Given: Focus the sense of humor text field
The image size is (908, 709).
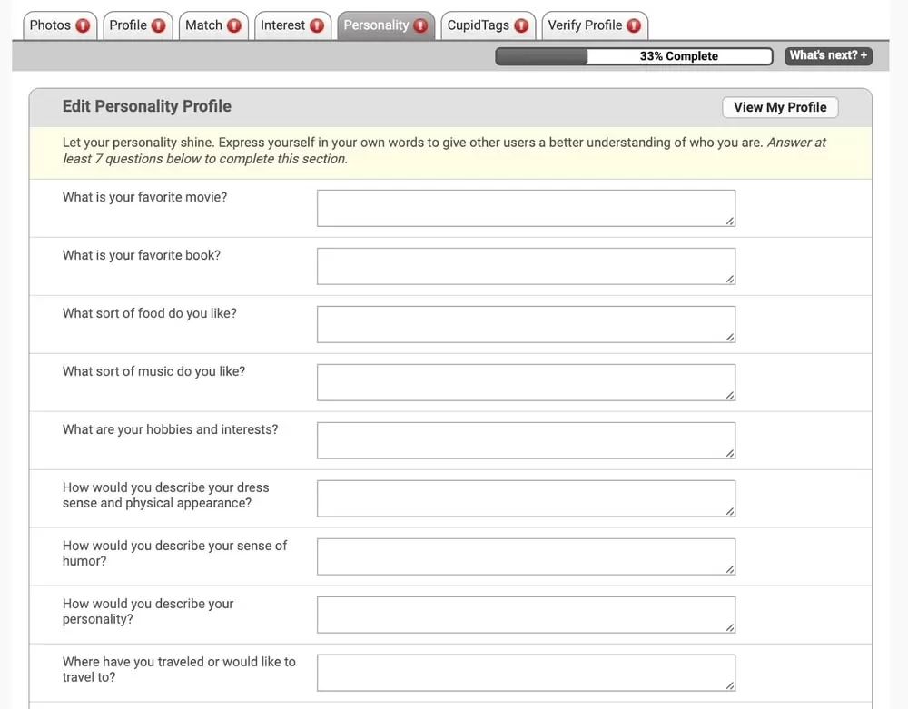Looking at the screenshot, I should pos(526,557).
